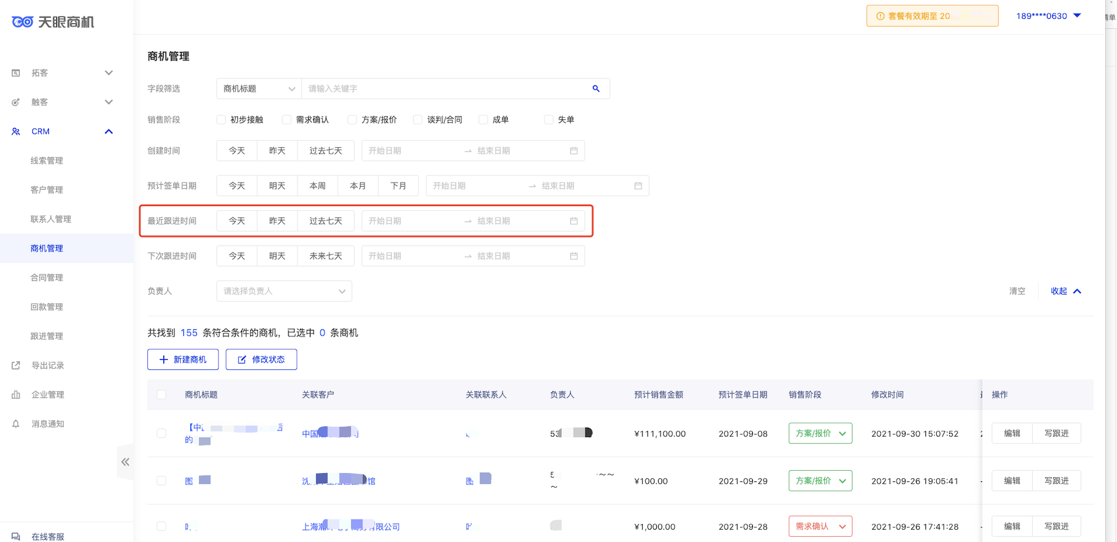Click the calendar icon in 下次跟进时间 range

(574, 256)
